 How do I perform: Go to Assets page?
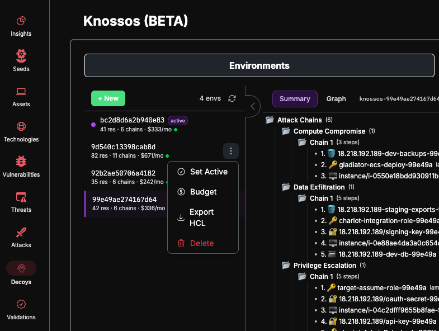[x=21, y=97]
